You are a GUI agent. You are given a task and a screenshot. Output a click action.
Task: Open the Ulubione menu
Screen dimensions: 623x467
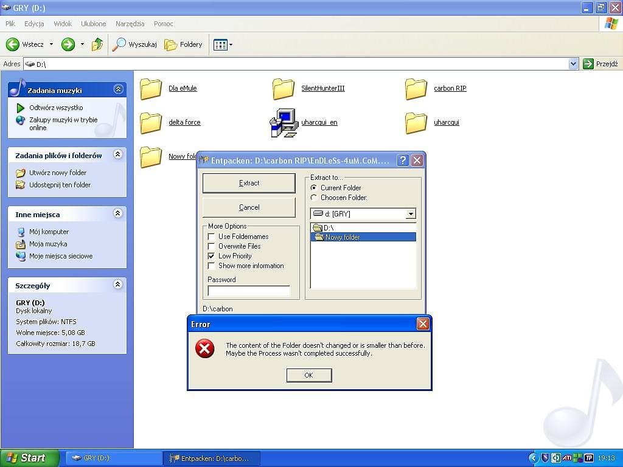[93, 24]
